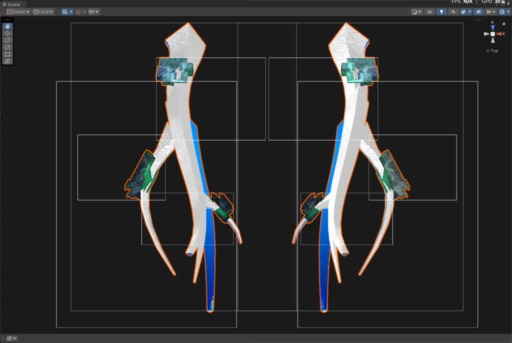
Task: Click the blue Z axis cone on gizmo
Action: coord(492,28)
